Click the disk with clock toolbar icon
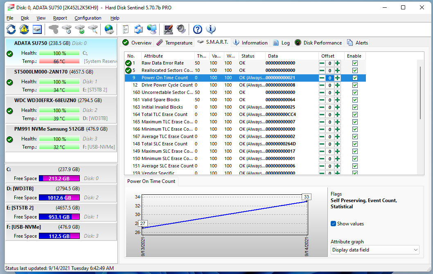 (x=67, y=29)
